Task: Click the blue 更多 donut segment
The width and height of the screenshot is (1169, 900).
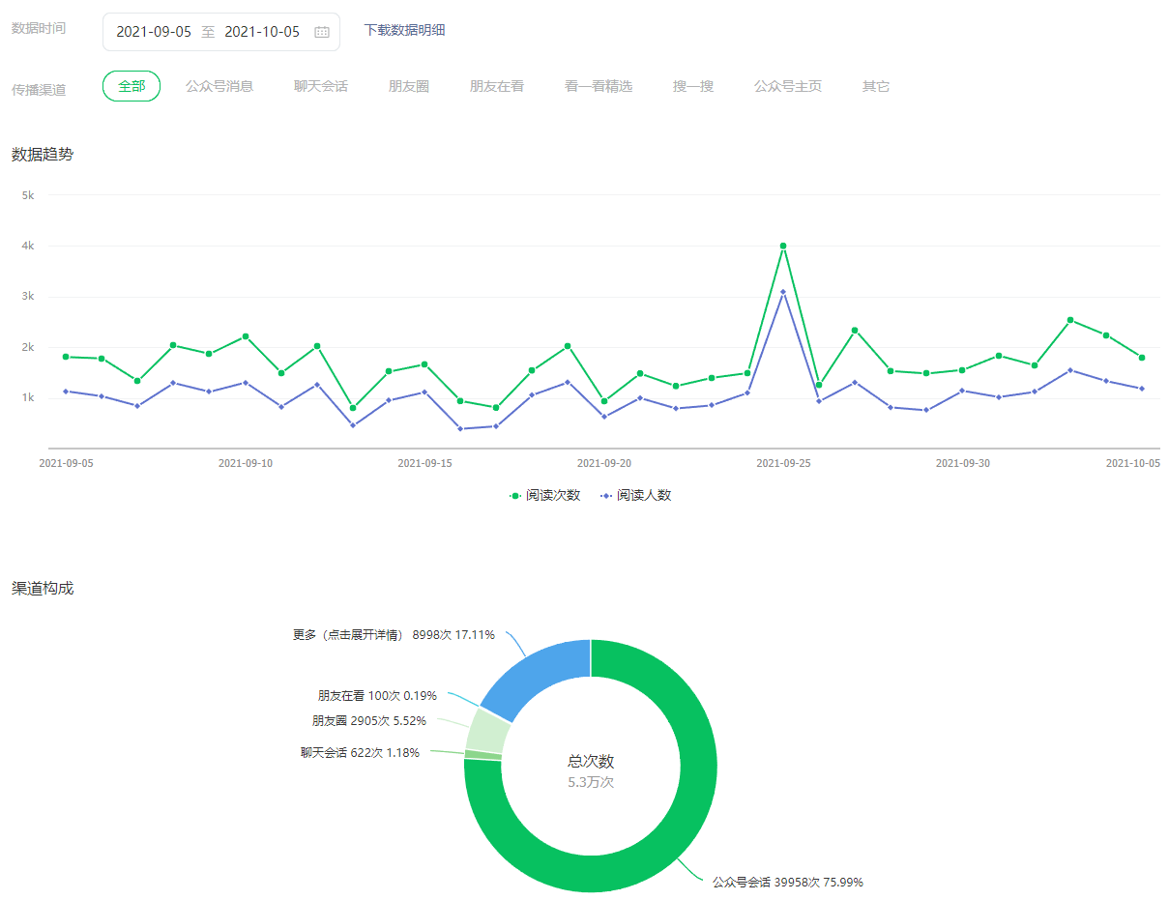Action: tap(537, 677)
